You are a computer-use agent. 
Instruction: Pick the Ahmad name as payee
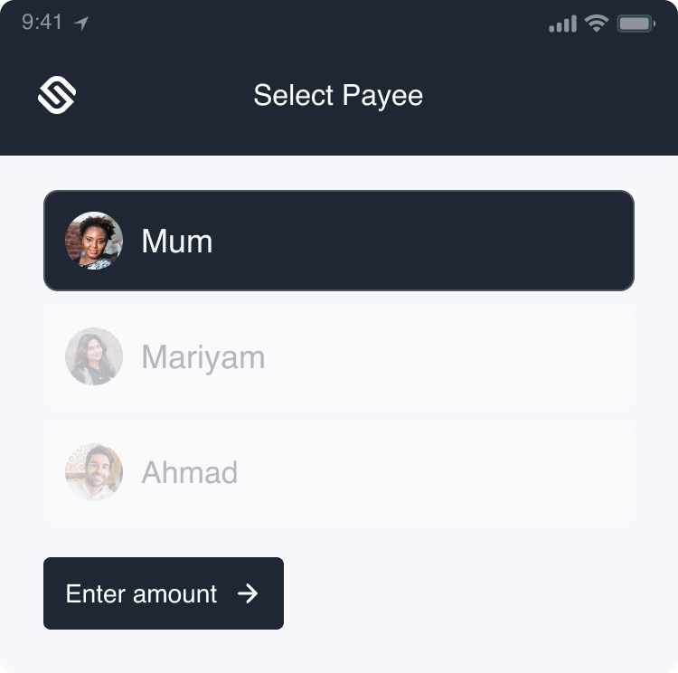[190, 473]
